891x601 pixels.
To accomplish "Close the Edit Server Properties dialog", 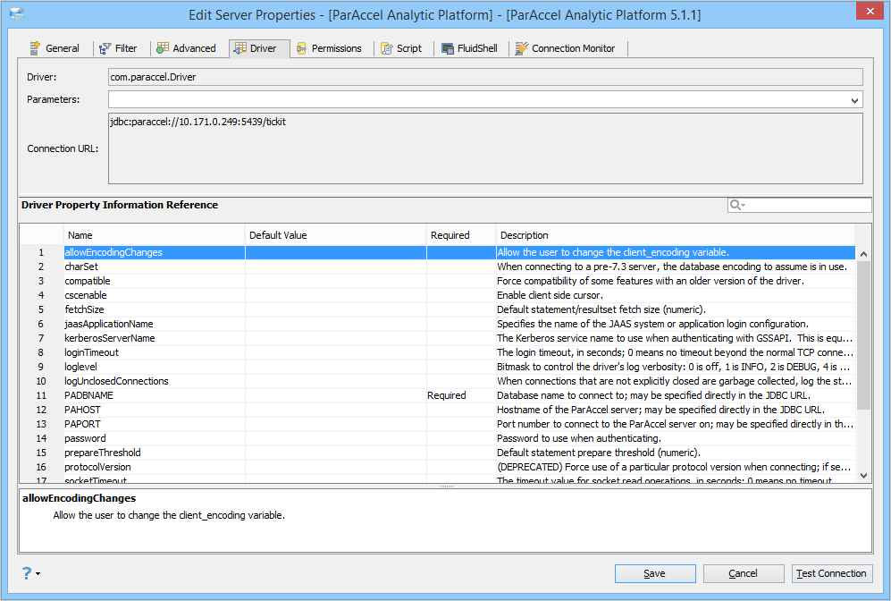I will [x=870, y=11].
